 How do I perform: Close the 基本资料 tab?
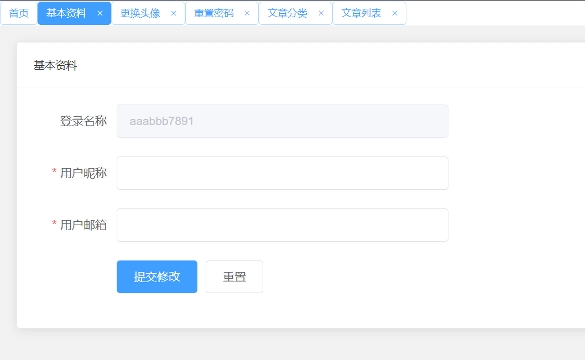[100, 13]
